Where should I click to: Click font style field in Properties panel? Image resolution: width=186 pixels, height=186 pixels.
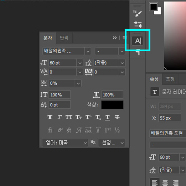pos(167,145)
